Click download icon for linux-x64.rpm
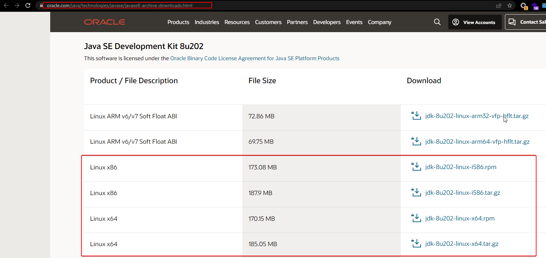Image resolution: width=546 pixels, height=258 pixels. click(416, 218)
